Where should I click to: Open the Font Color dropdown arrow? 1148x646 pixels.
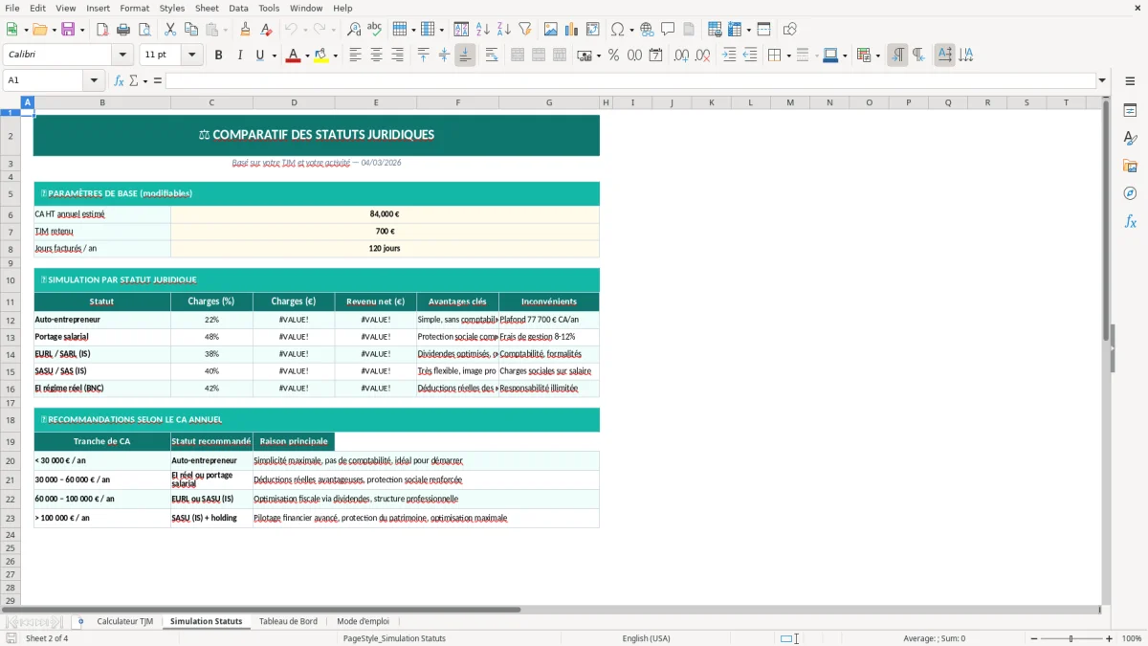pos(306,56)
